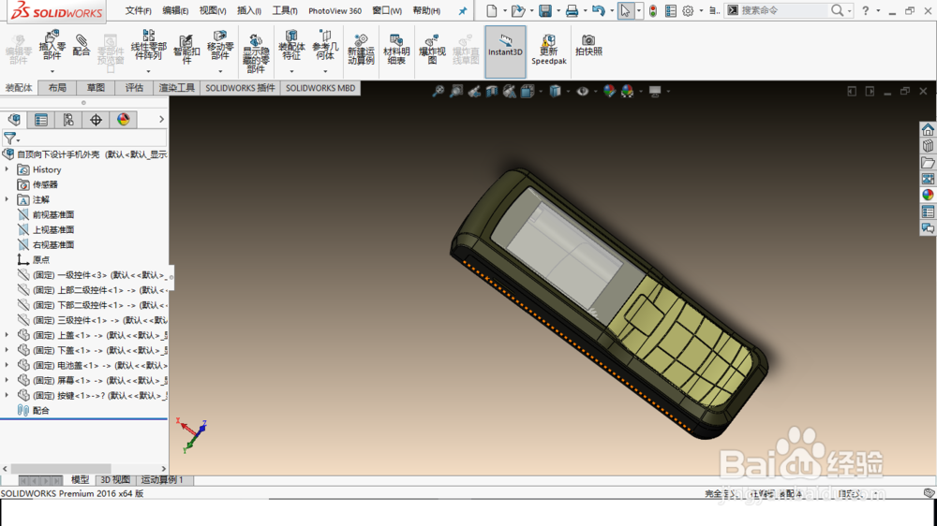The width and height of the screenshot is (937, 526).
Task: Create New Motion Study (新建运动算例)
Action: 361,51
